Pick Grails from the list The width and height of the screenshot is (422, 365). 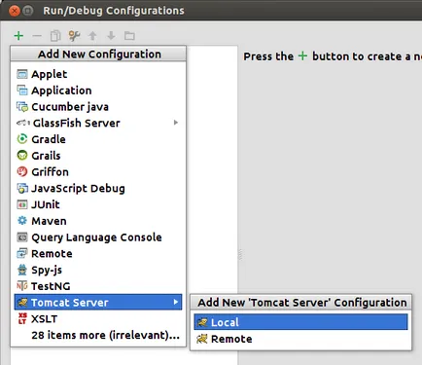[98, 156]
